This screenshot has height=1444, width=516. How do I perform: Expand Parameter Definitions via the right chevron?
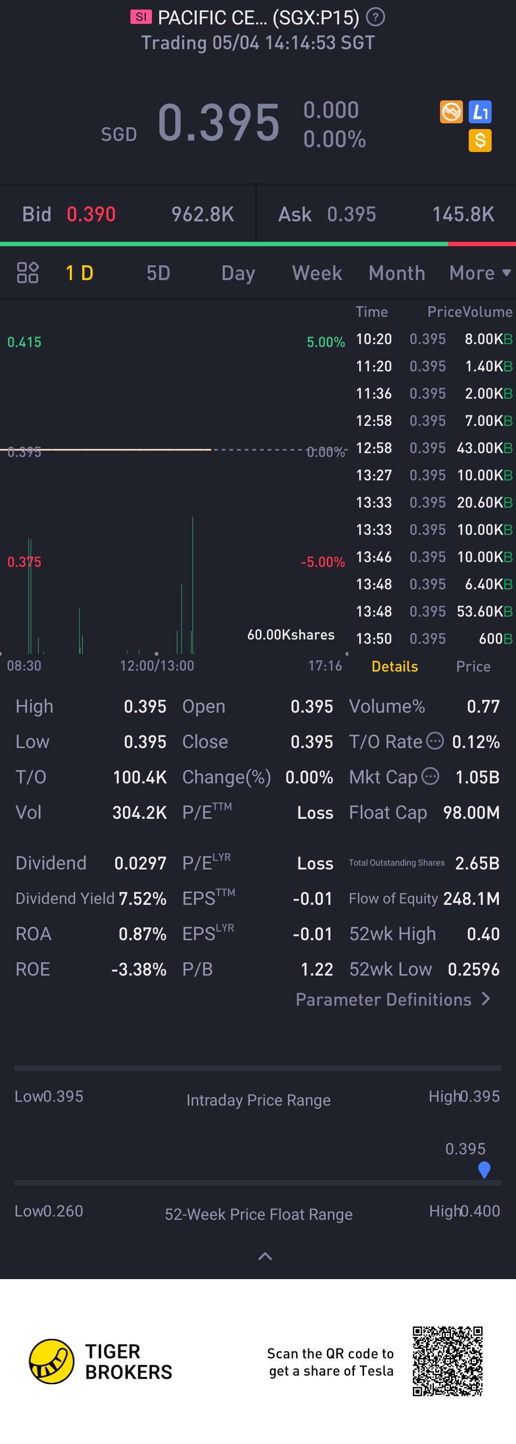486,999
